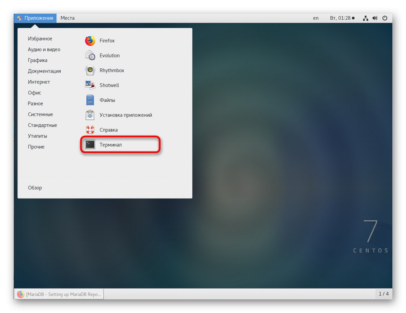Open Rhythmbox music player icon
406x313 pixels.
click(90, 70)
